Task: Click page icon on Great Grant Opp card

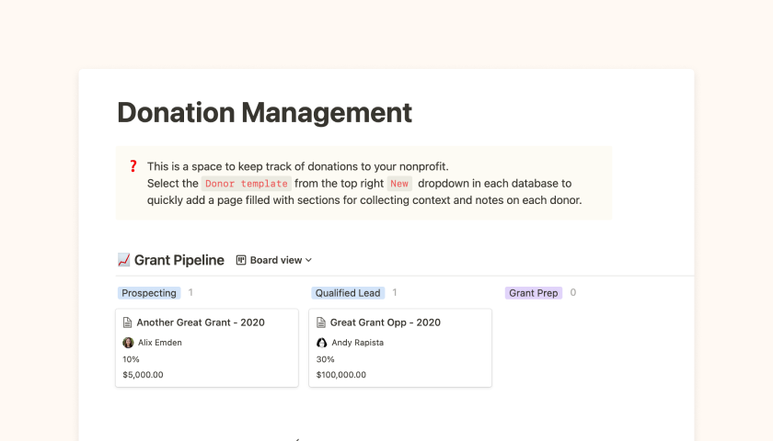Action: [321, 322]
